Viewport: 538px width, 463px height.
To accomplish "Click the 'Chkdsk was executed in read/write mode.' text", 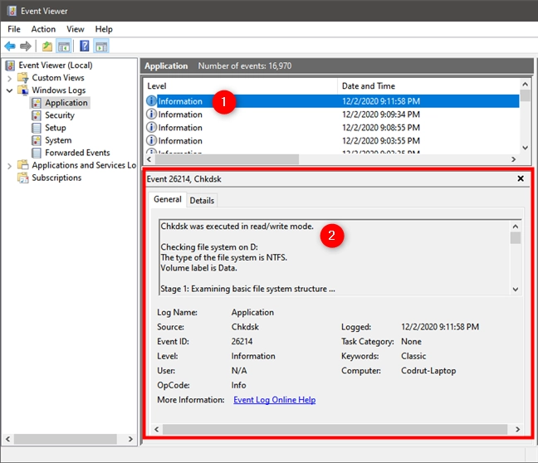I will click(x=237, y=227).
